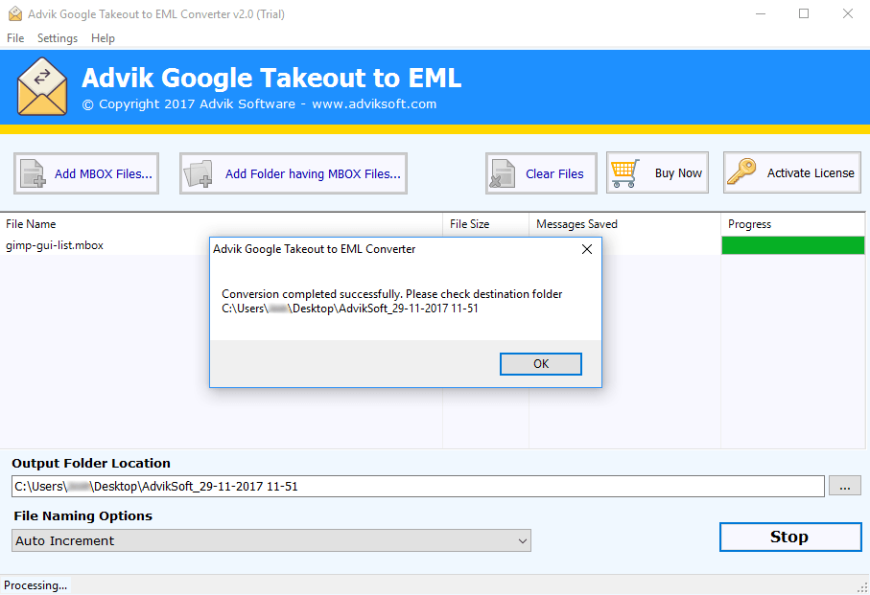Minimize the Advik converter window

pyautogui.click(x=761, y=13)
